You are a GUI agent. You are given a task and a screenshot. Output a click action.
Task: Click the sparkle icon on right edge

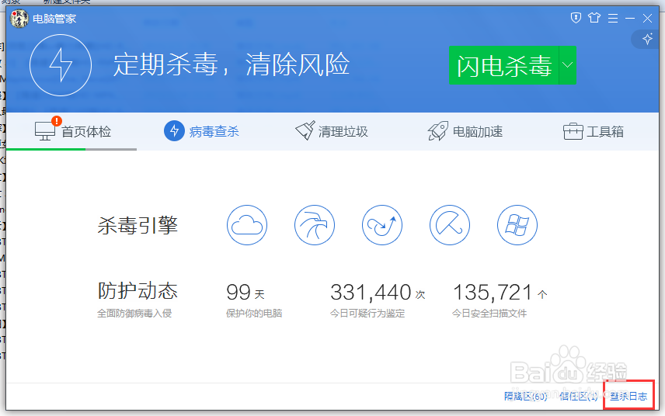pos(647,40)
